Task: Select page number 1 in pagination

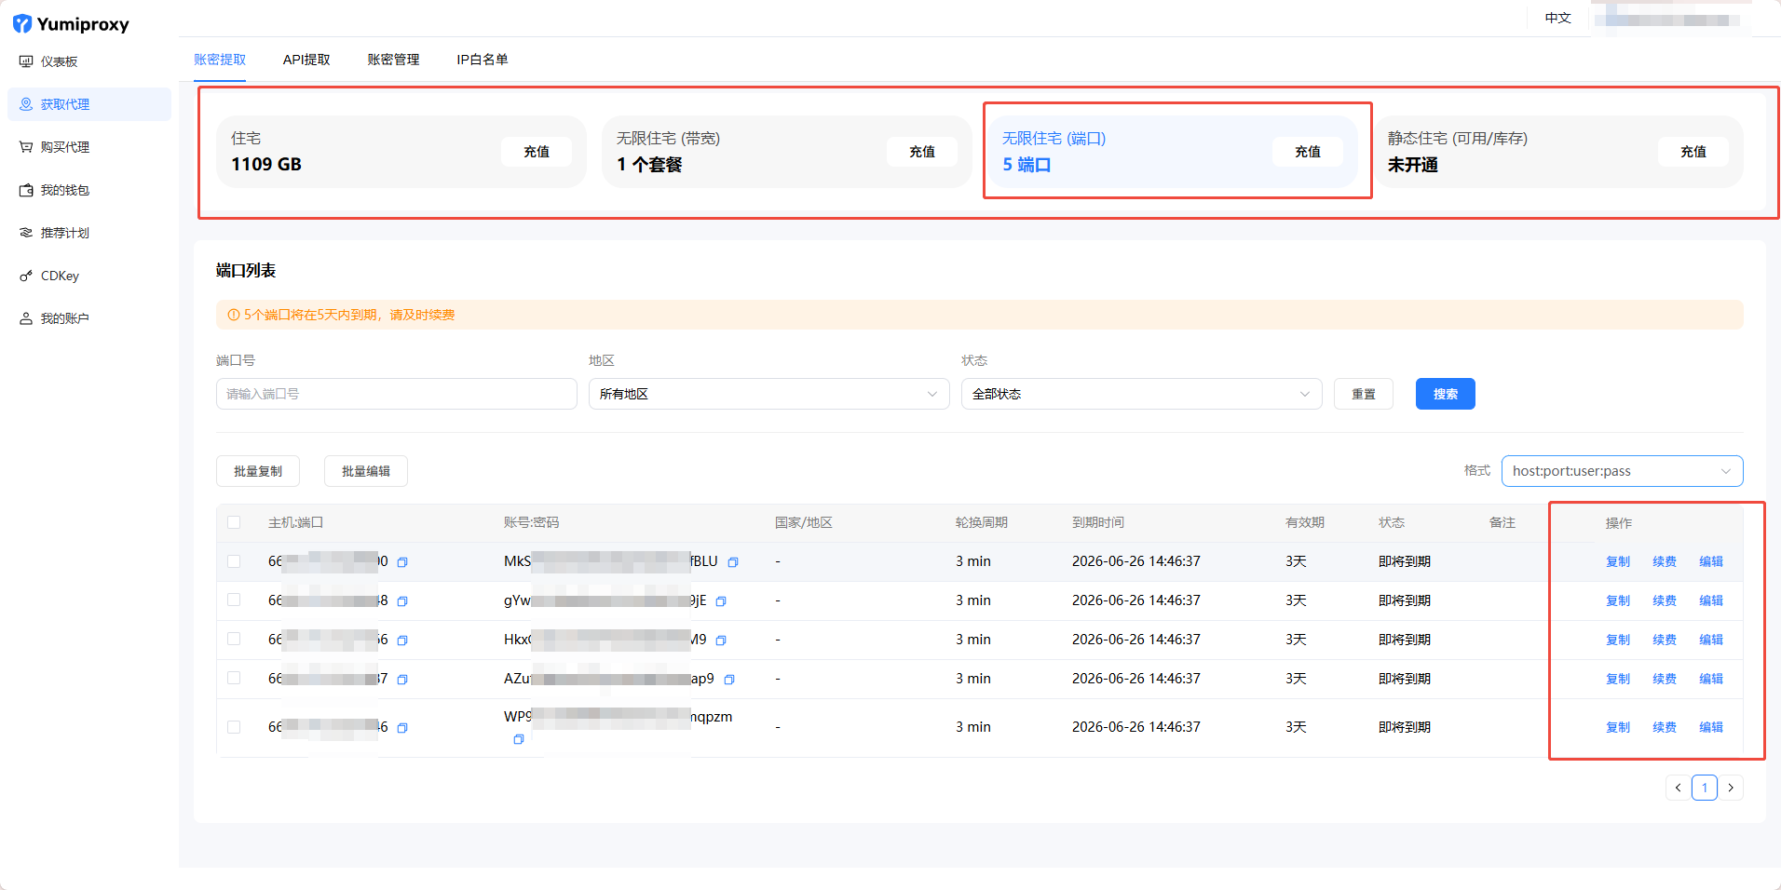Action: [x=1705, y=788]
